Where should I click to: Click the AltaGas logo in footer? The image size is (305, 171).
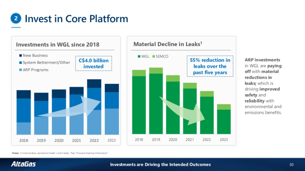click(23, 164)
